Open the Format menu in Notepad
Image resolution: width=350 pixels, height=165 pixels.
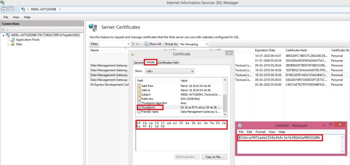point(260,132)
